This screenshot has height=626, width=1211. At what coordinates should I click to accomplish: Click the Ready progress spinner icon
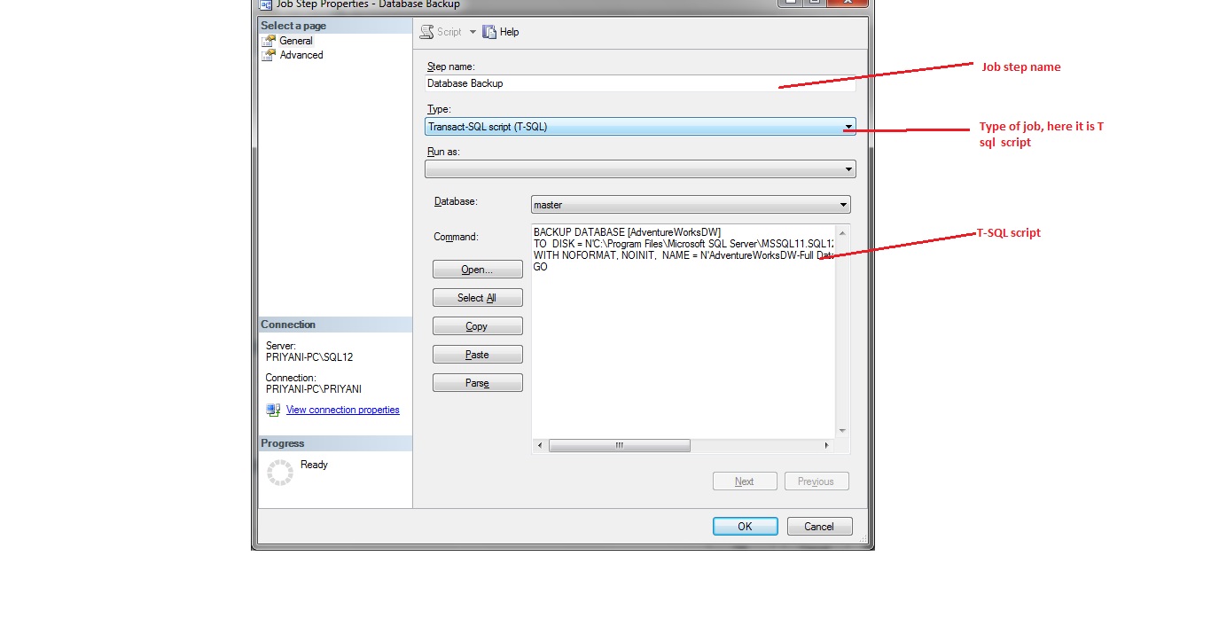280,471
